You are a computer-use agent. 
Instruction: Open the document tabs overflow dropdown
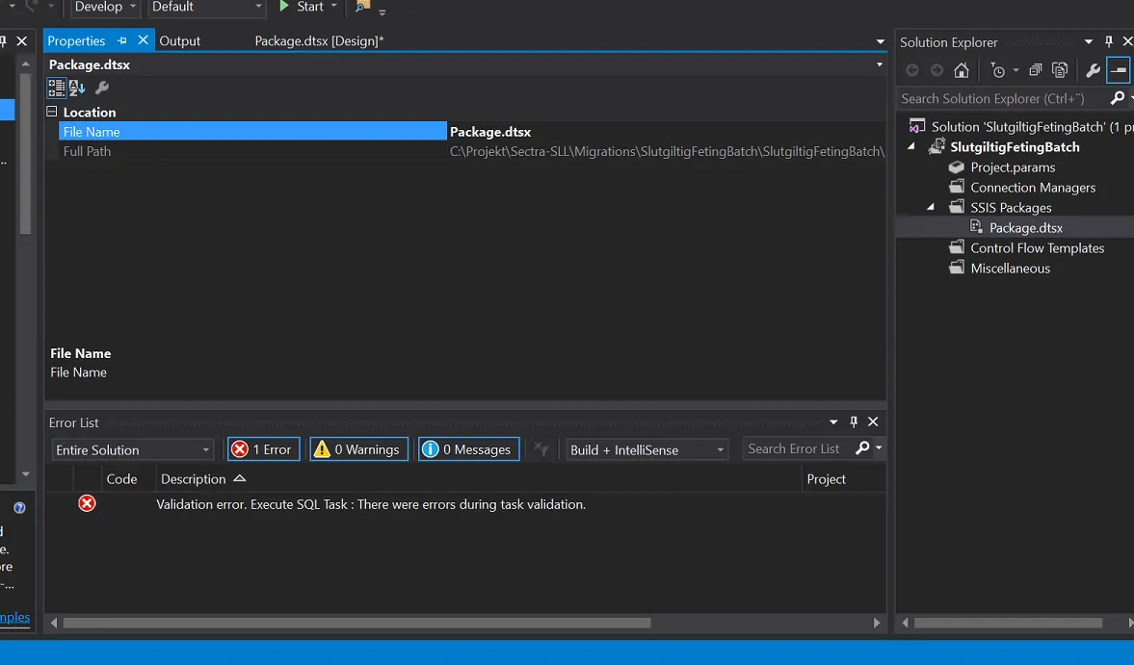pos(881,41)
